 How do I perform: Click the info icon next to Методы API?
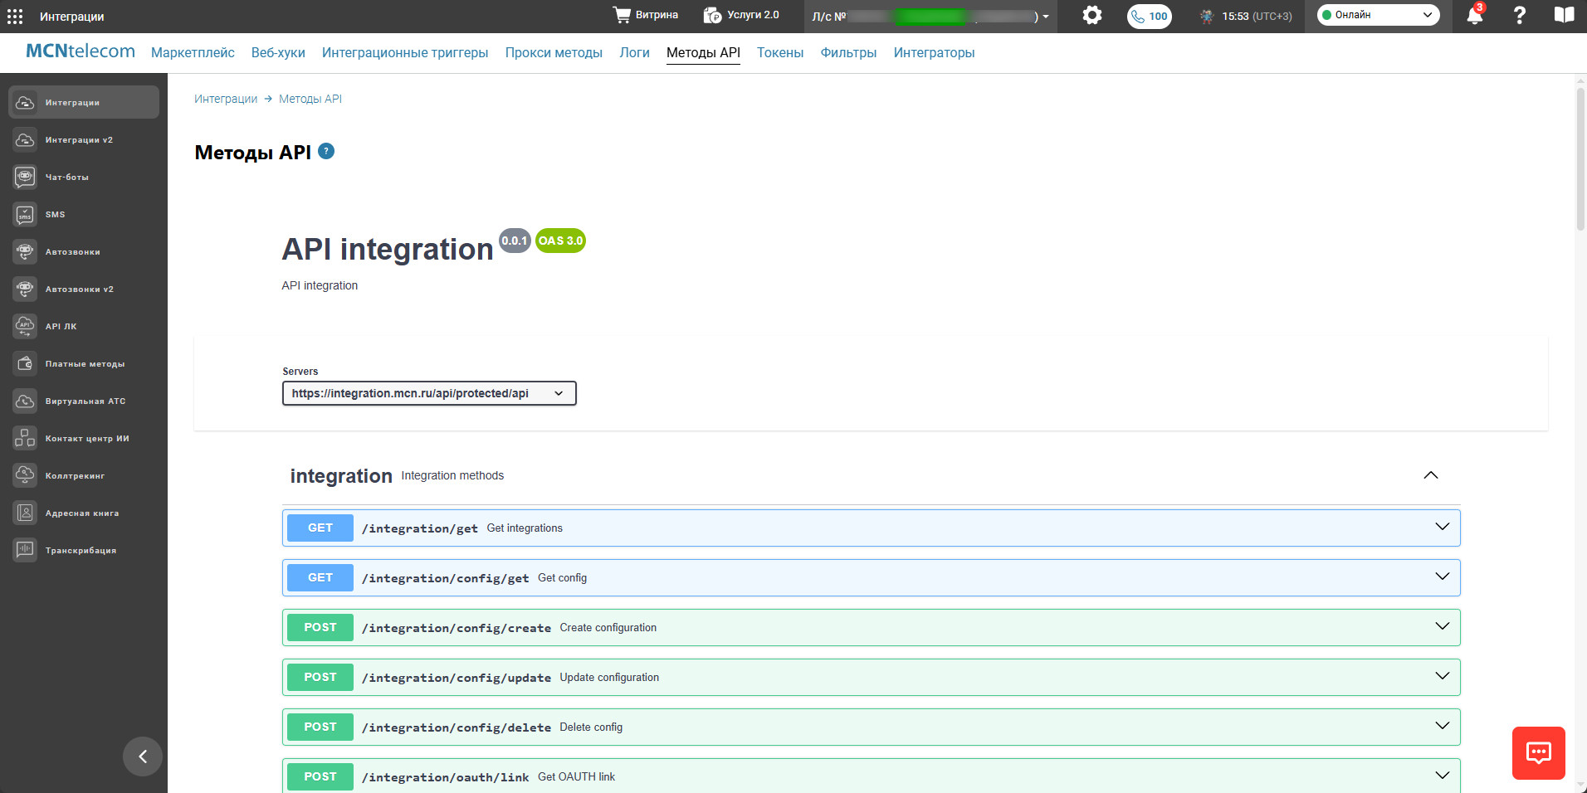(326, 151)
